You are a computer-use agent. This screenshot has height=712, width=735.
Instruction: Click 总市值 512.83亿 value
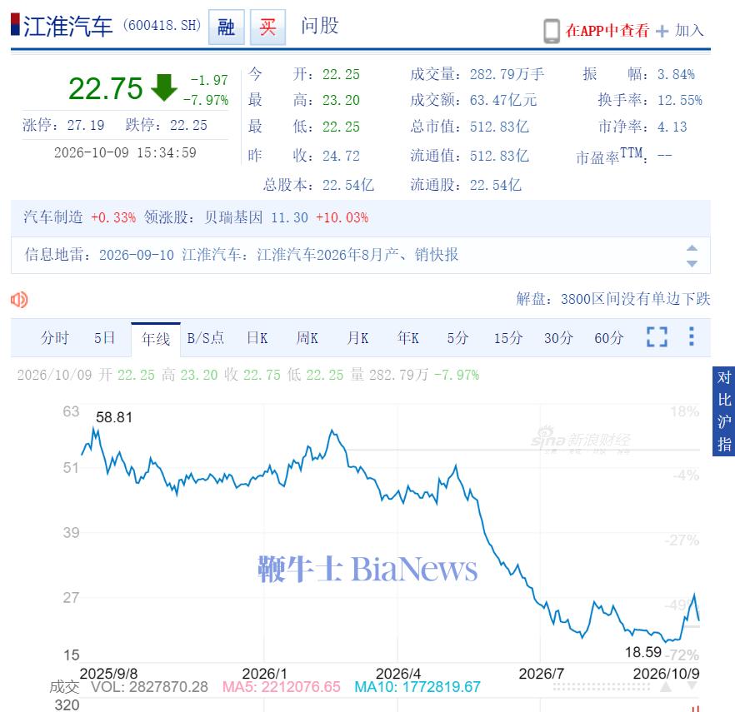tap(499, 127)
